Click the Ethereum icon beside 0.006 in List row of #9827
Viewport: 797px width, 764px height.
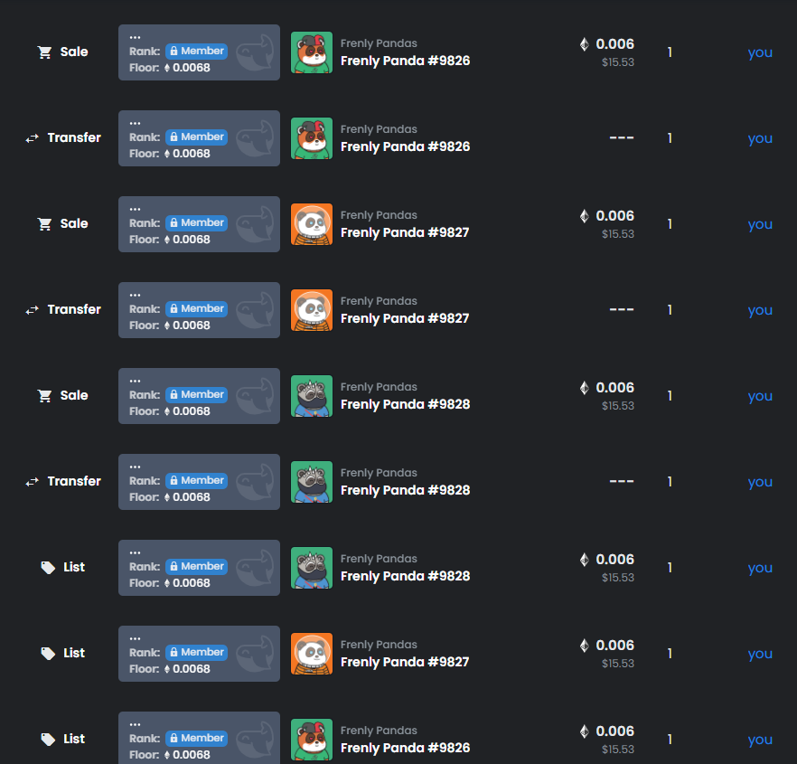click(585, 646)
